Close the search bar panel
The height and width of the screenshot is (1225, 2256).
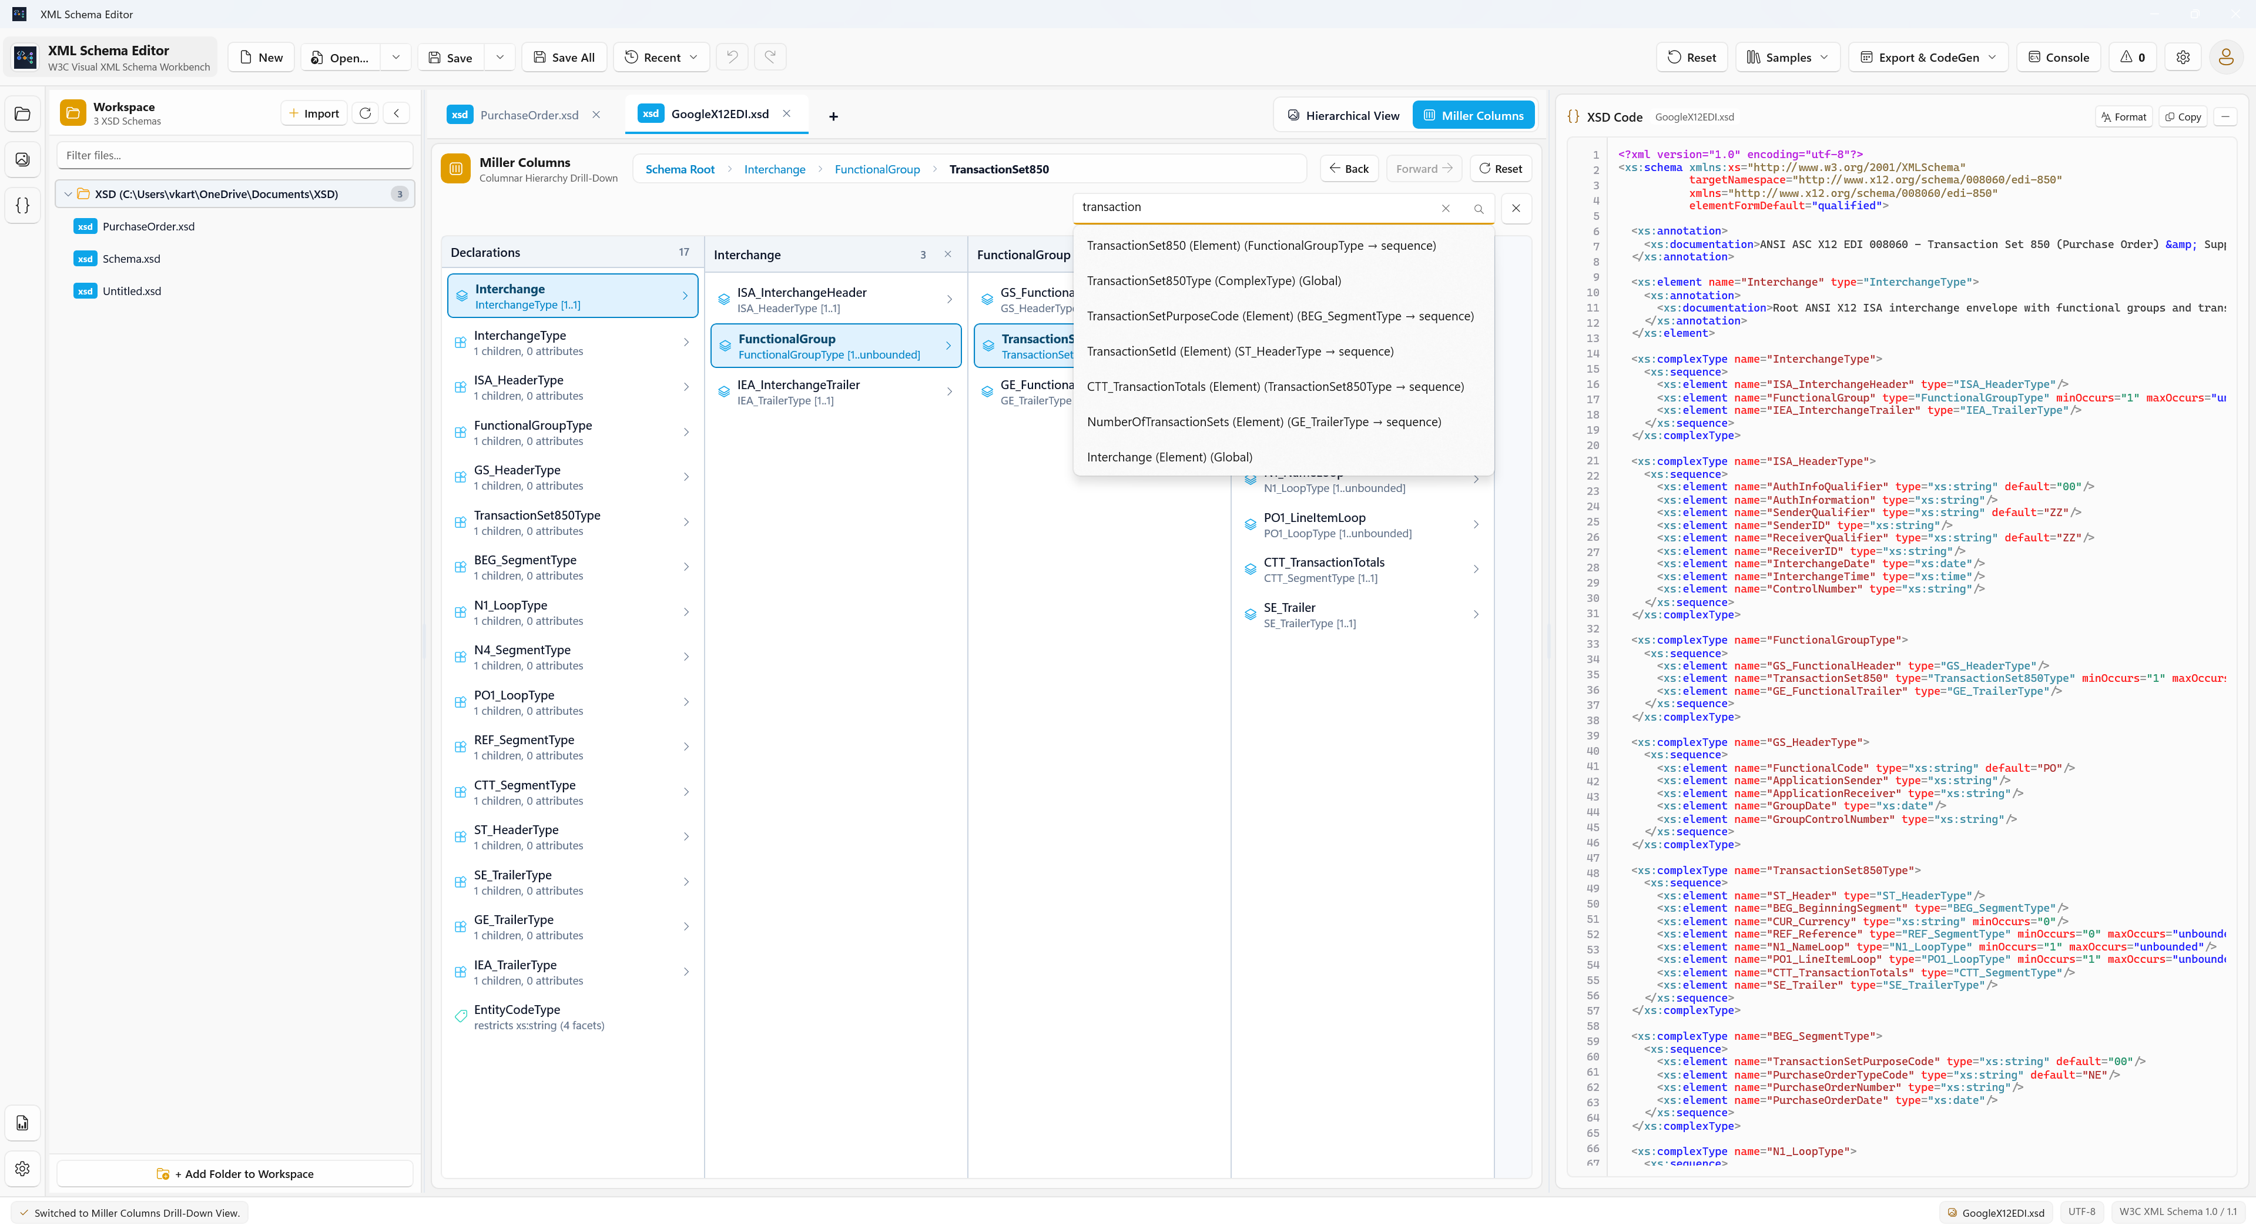pyautogui.click(x=1516, y=209)
